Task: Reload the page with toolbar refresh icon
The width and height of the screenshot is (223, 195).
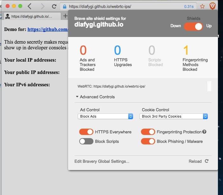Action: (x=54, y=6)
